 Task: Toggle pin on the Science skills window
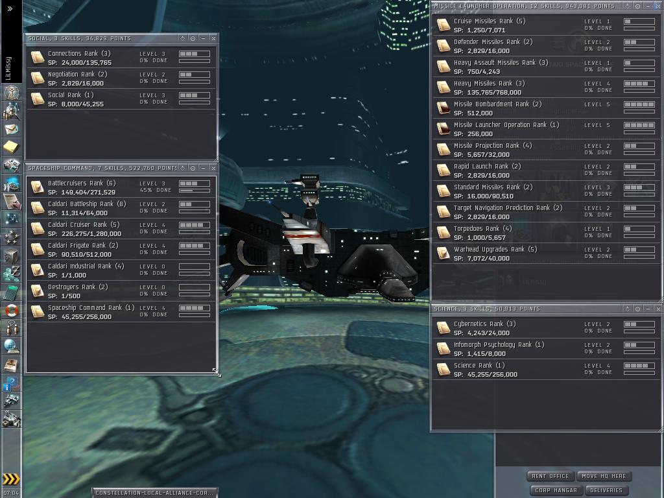click(x=627, y=309)
